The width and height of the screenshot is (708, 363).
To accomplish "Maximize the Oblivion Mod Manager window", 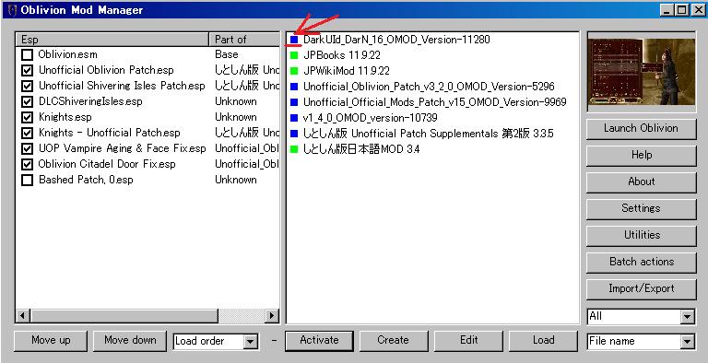I will pyautogui.click(x=682, y=9).
